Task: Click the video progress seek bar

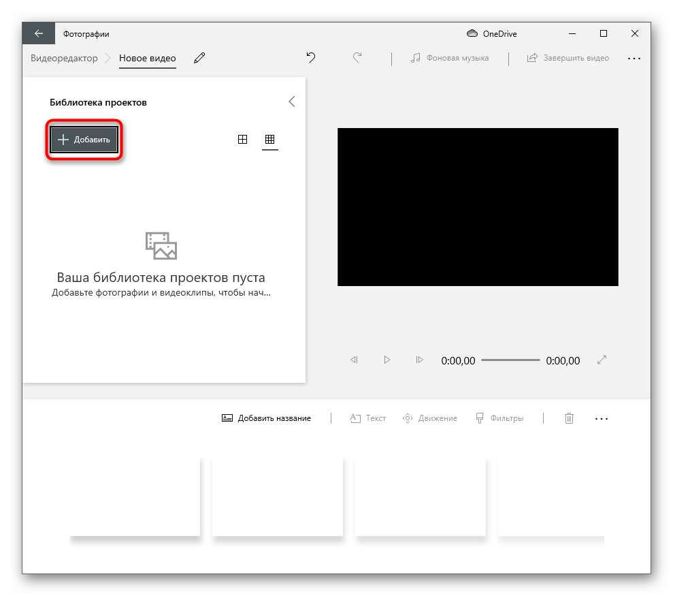Action: pos(510,360)
